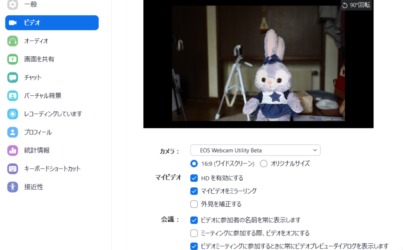The image size is (403, 250).
Task: Select the ビデオ settings tab
Action: click(x=52, y=22)
